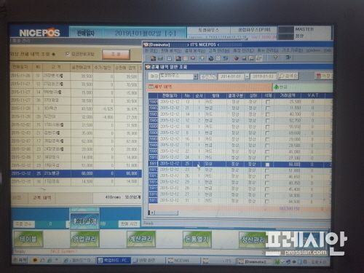Open the 판매 분석 menu
The width and height of the screenshot is (364, 273).
[171, 51]
